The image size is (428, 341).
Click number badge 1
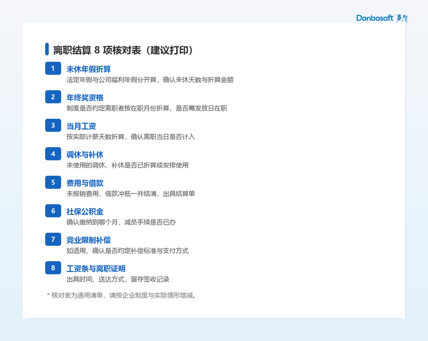(x=53, y=68)
